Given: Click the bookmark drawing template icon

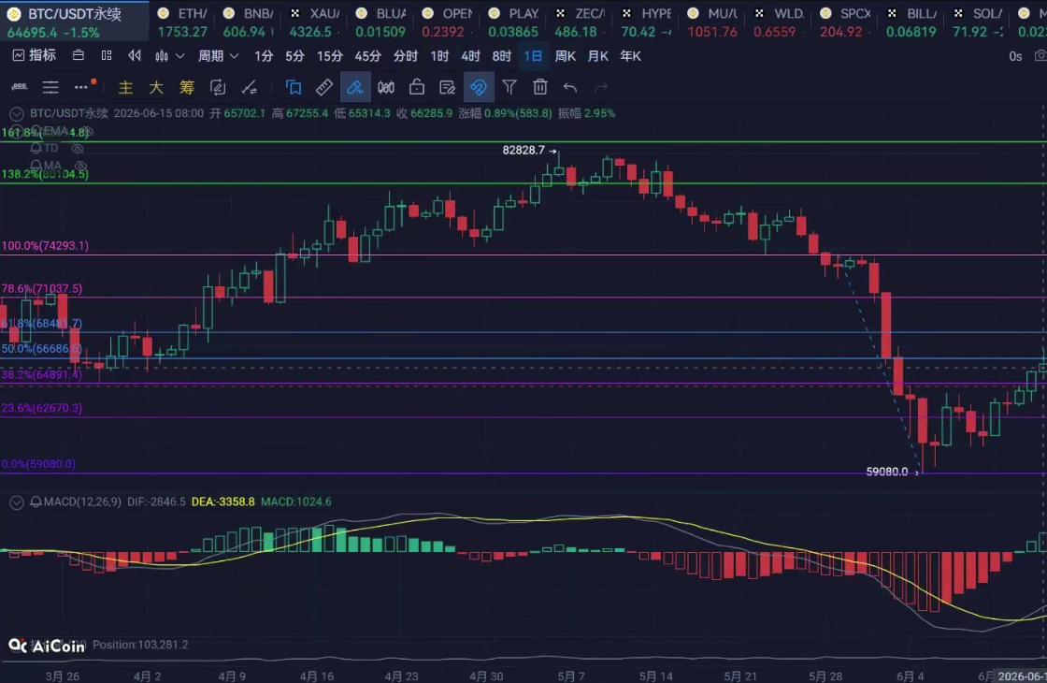Looking at the screenshot, I should pos(294,87).
